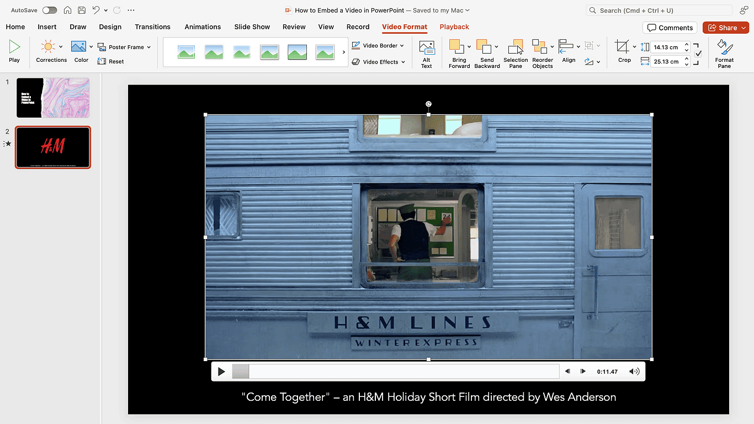
Task: Expand the Align dropdown arrow
Action: tap(578, 47)
